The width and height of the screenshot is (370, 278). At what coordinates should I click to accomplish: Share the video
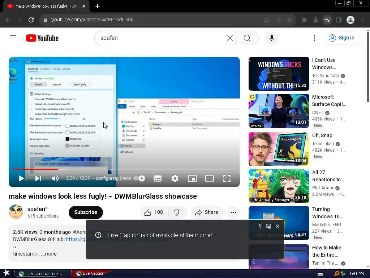[206, 212]
